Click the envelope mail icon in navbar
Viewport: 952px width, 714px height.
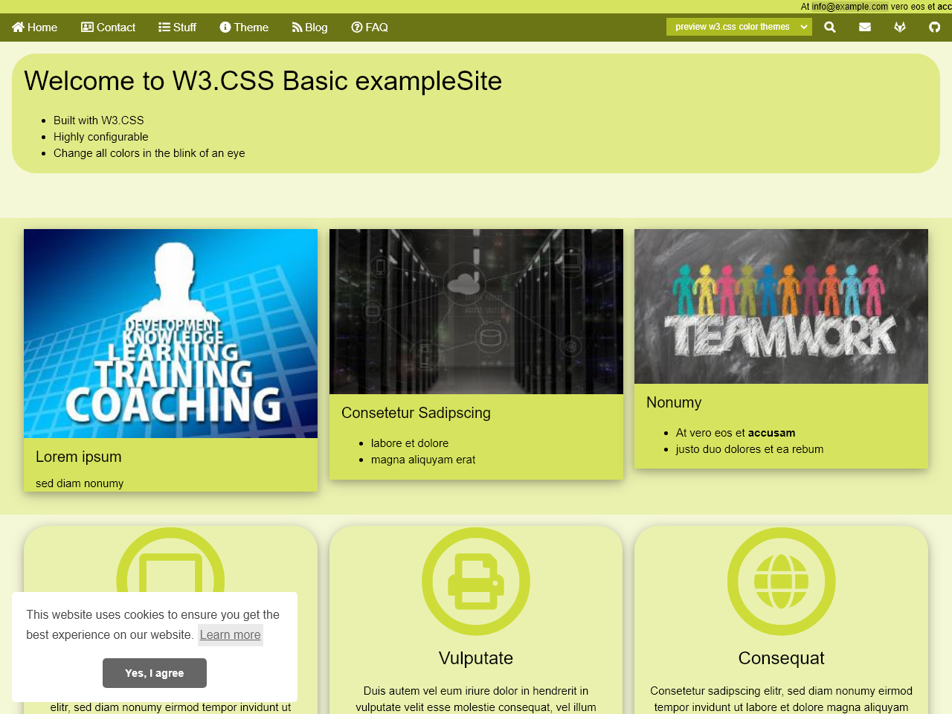tap(865, 28)
